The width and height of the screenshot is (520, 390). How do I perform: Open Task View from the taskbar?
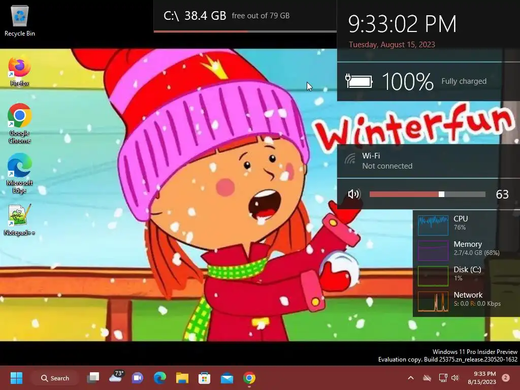pyautogui.click(x=93, y=378)
